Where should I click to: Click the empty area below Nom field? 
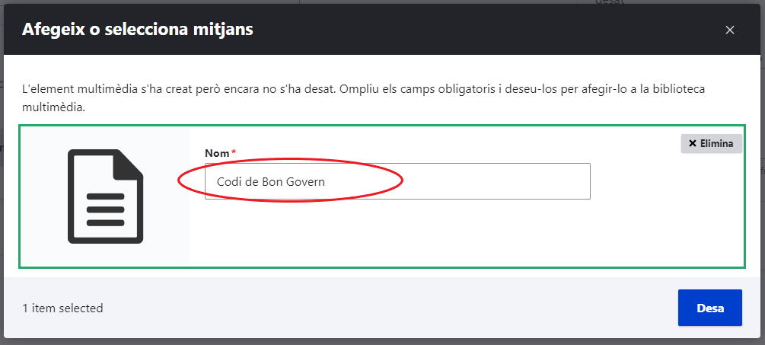point(397,232)
